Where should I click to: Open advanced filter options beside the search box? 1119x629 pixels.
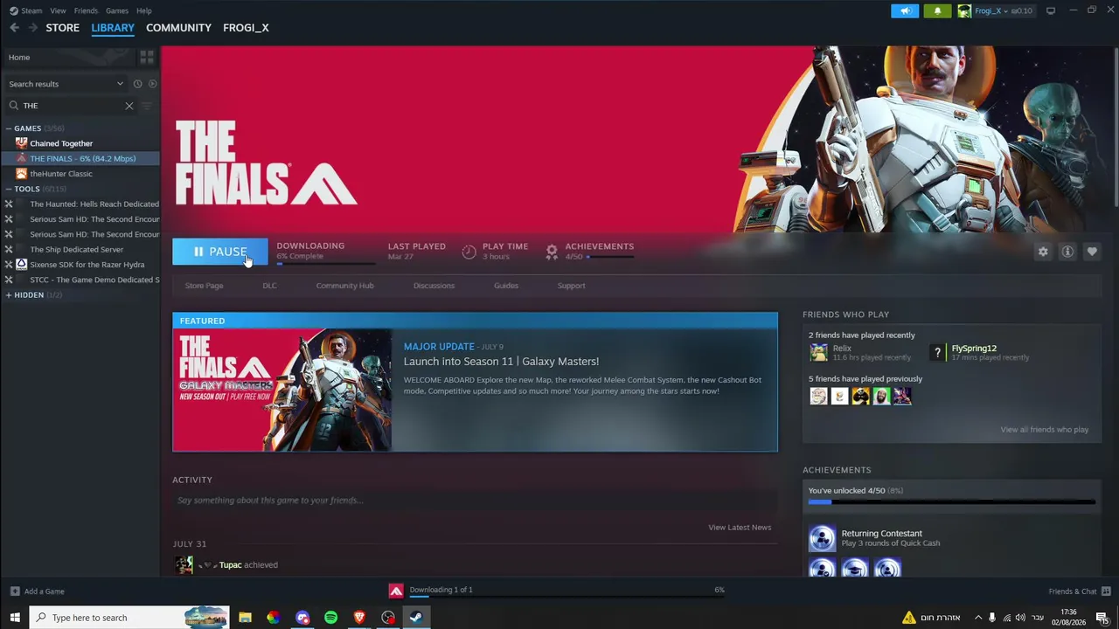click(147, 106)
